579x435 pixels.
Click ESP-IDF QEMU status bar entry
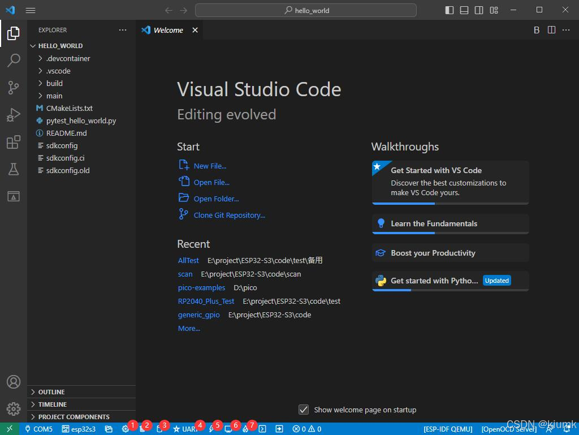[x=448, y=429]
